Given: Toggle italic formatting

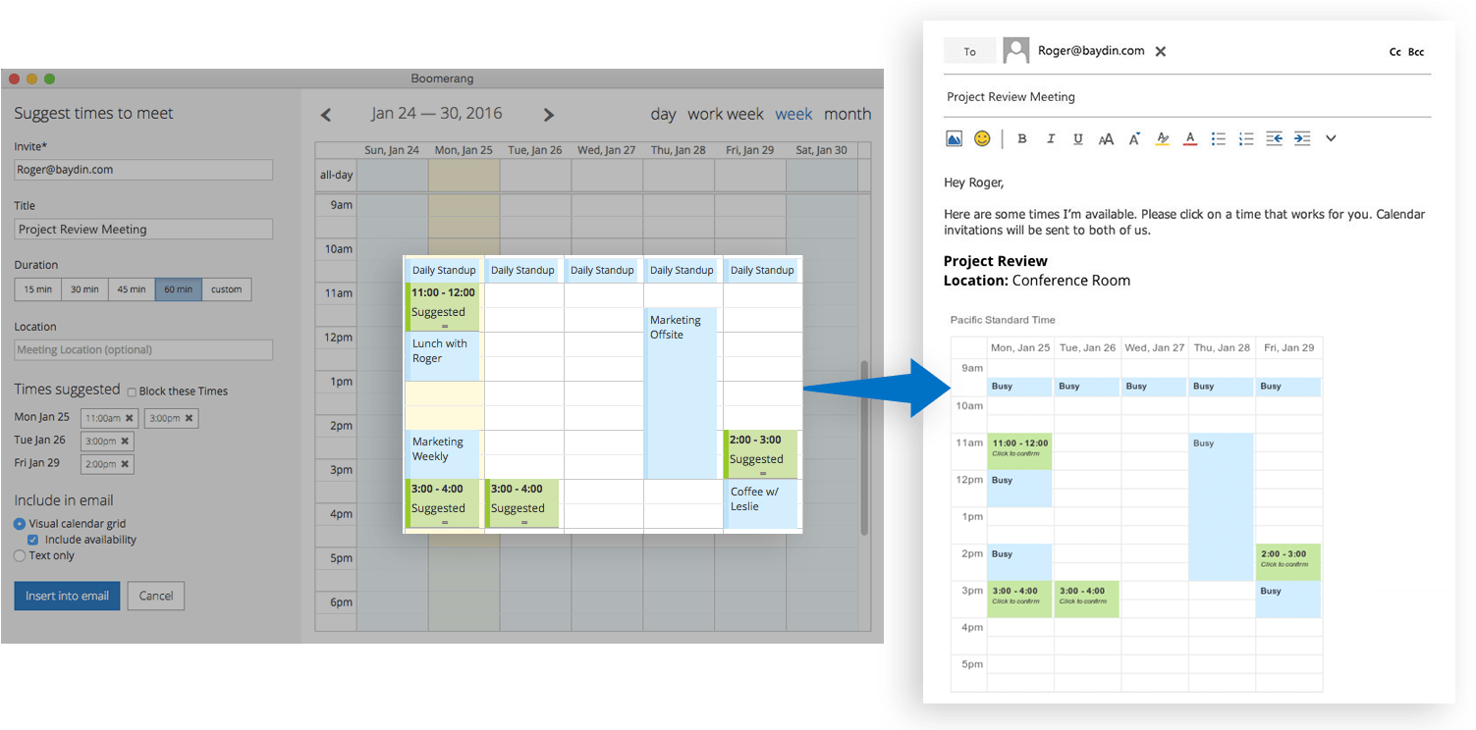Looking at the screenshot, I should 1050,138.
